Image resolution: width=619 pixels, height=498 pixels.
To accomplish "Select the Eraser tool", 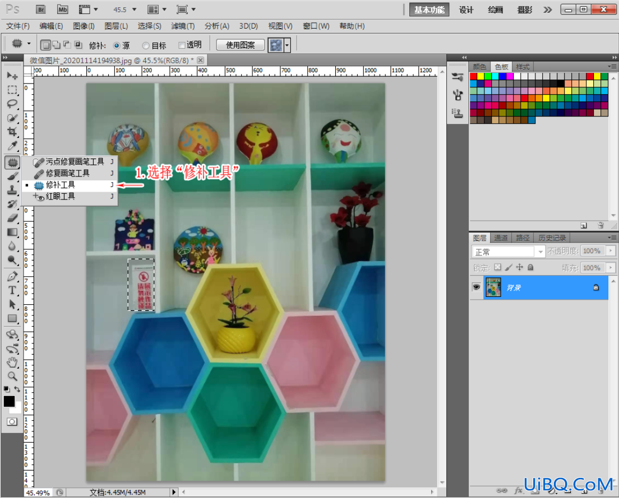I will (12, 218).
